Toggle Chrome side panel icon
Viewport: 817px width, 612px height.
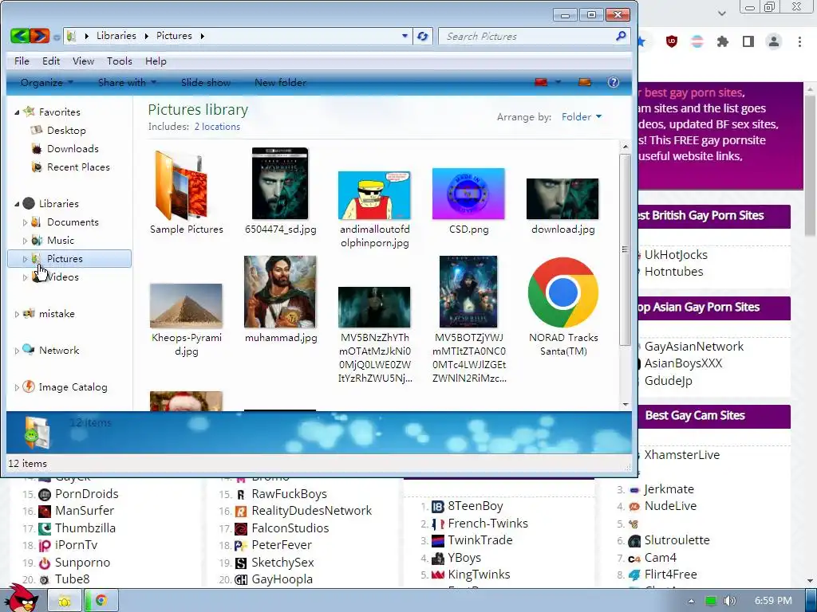pyautogui.click(x=748, y=41)
